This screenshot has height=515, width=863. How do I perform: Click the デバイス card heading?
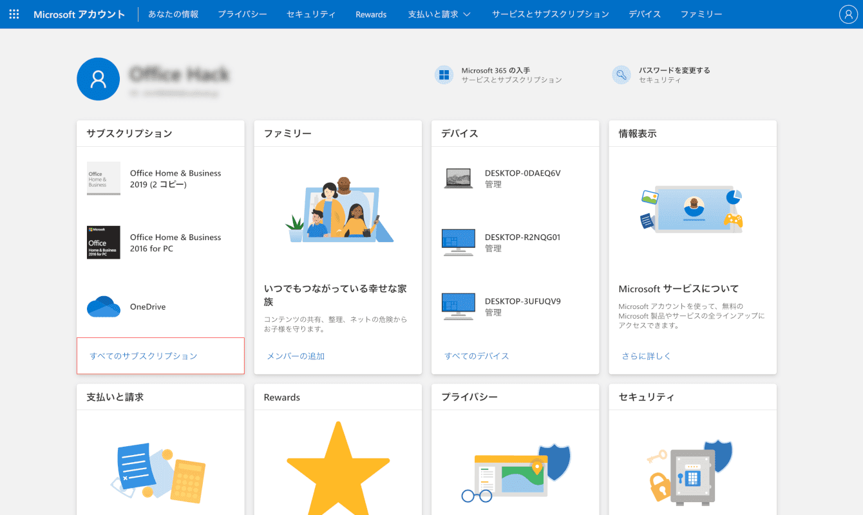(460, 133)
